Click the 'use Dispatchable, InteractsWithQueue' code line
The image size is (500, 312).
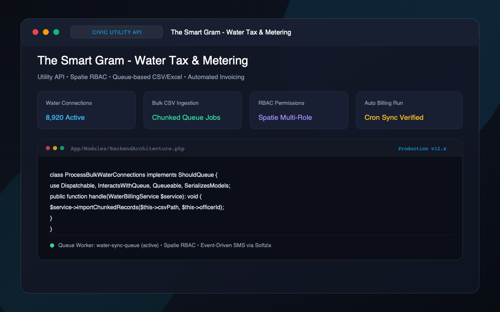pos(140,186)
